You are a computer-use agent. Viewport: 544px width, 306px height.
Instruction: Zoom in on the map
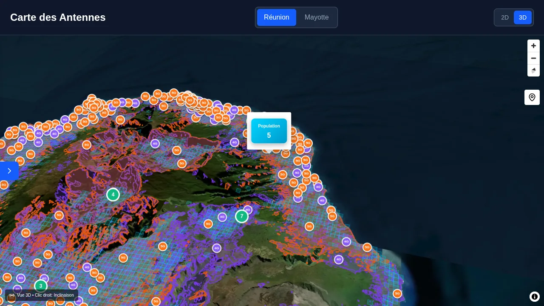coord(533,46)
